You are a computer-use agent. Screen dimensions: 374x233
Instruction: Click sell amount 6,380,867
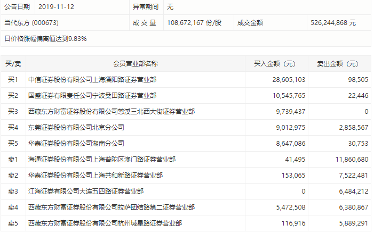[354, 207]
